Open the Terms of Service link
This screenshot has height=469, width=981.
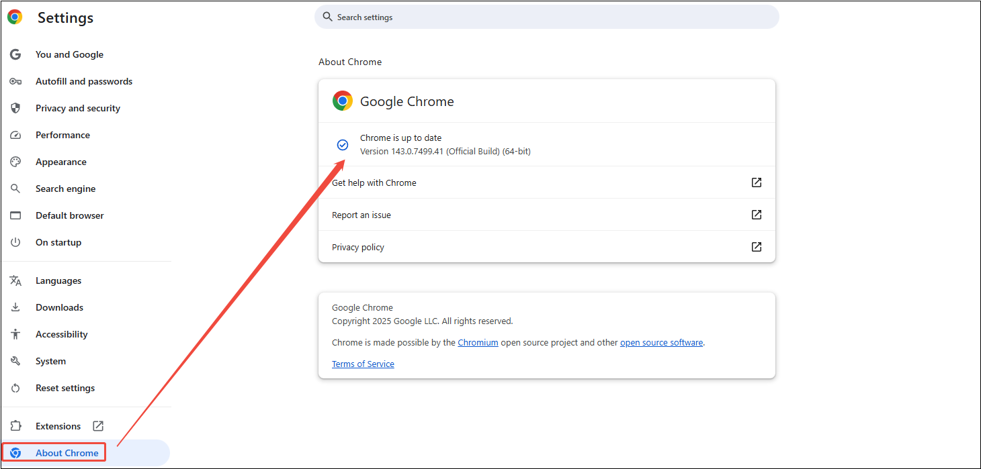click(363, 364)
